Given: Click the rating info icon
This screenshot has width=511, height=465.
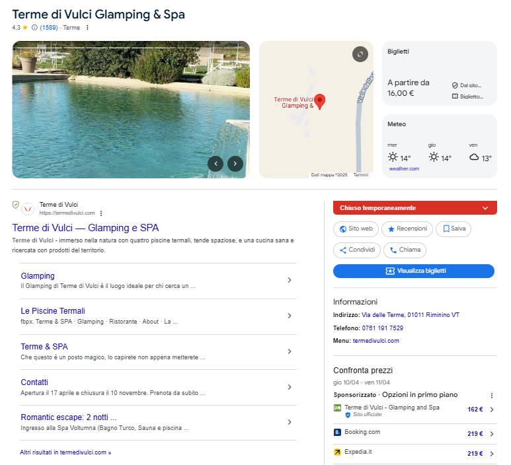Looking at the screenshot, I should 34,28.
